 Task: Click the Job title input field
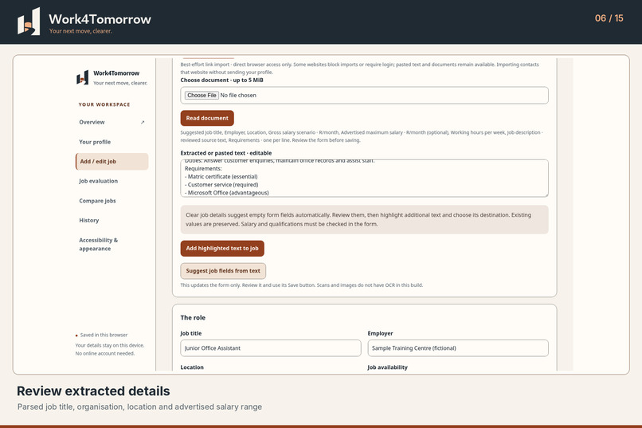tap(271, 348)
